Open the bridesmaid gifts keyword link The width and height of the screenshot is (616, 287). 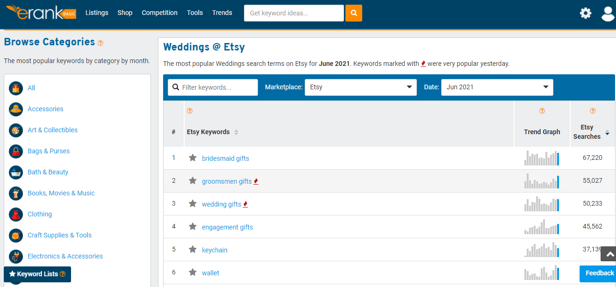tap(225, 158)
